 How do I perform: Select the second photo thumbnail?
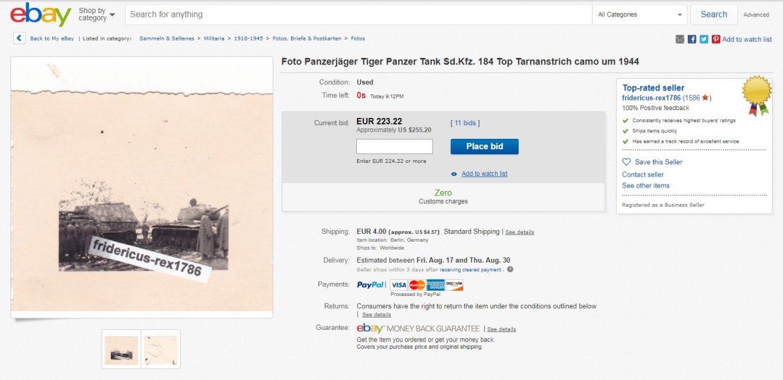coord(161,349)
